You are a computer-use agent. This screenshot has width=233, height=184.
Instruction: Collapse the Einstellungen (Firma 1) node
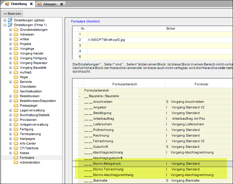[x=5, y=25]
